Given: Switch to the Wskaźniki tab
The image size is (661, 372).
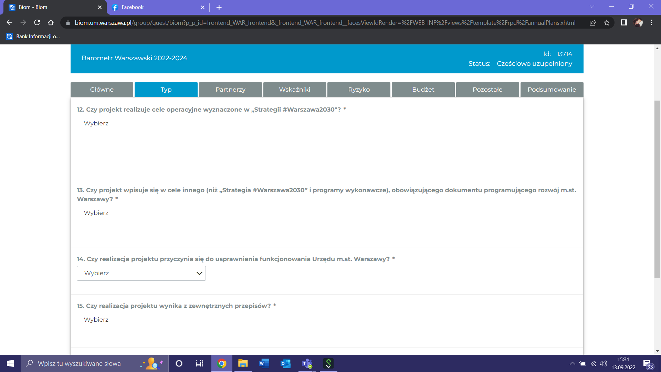Looking at the screenshot, I should [295, 90].
